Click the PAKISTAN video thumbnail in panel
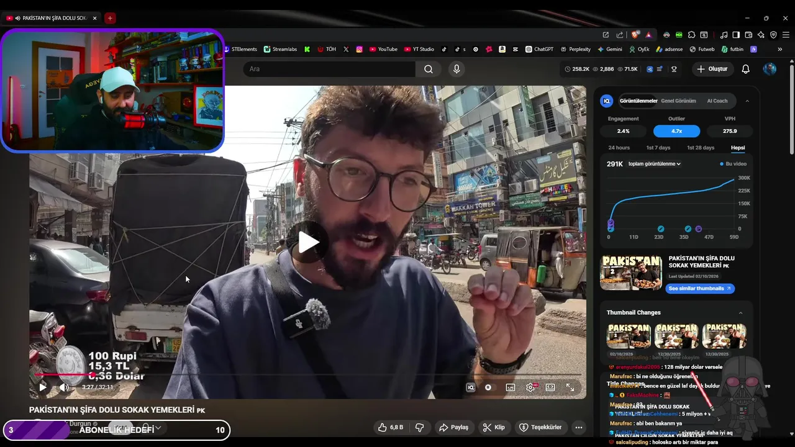Viewport: 795px width, 447px height. 631,273
